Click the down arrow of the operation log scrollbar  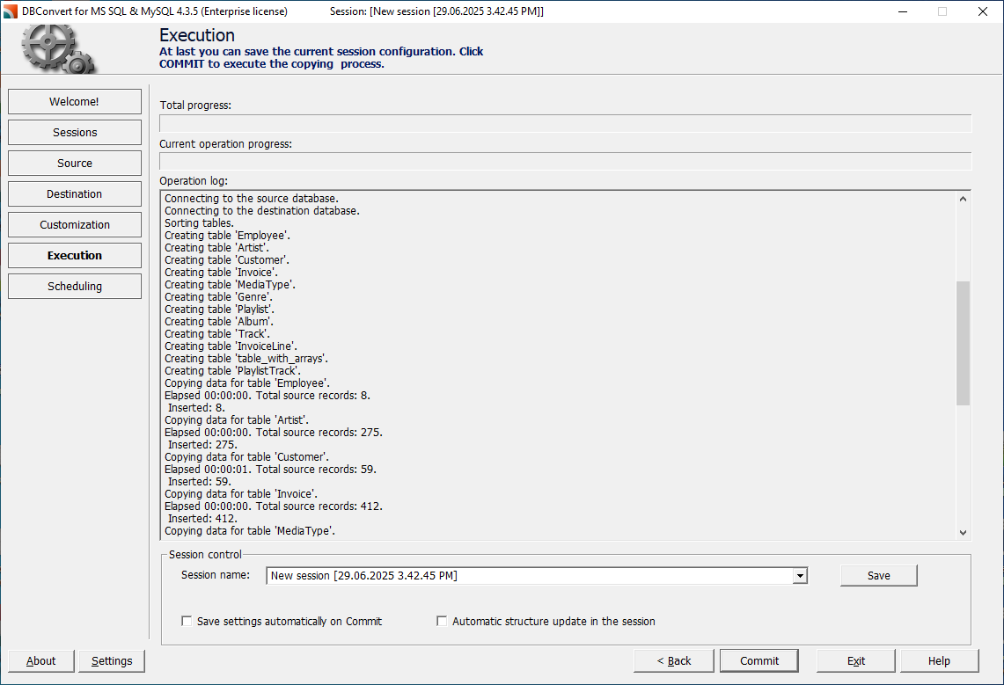(964, 531)
